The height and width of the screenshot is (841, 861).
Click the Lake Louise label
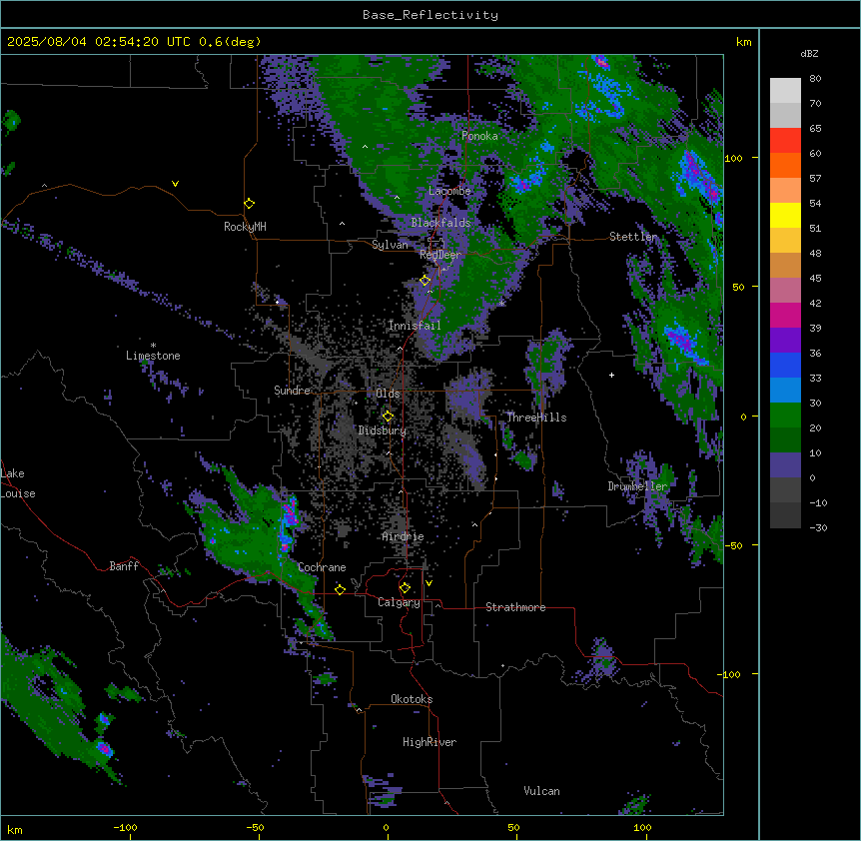[x=16, y=483]
